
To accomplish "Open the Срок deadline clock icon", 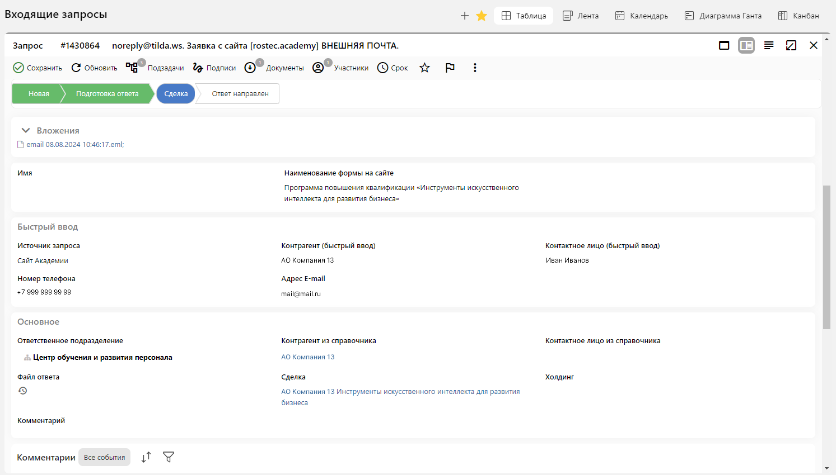I will (x=382, y=68).
